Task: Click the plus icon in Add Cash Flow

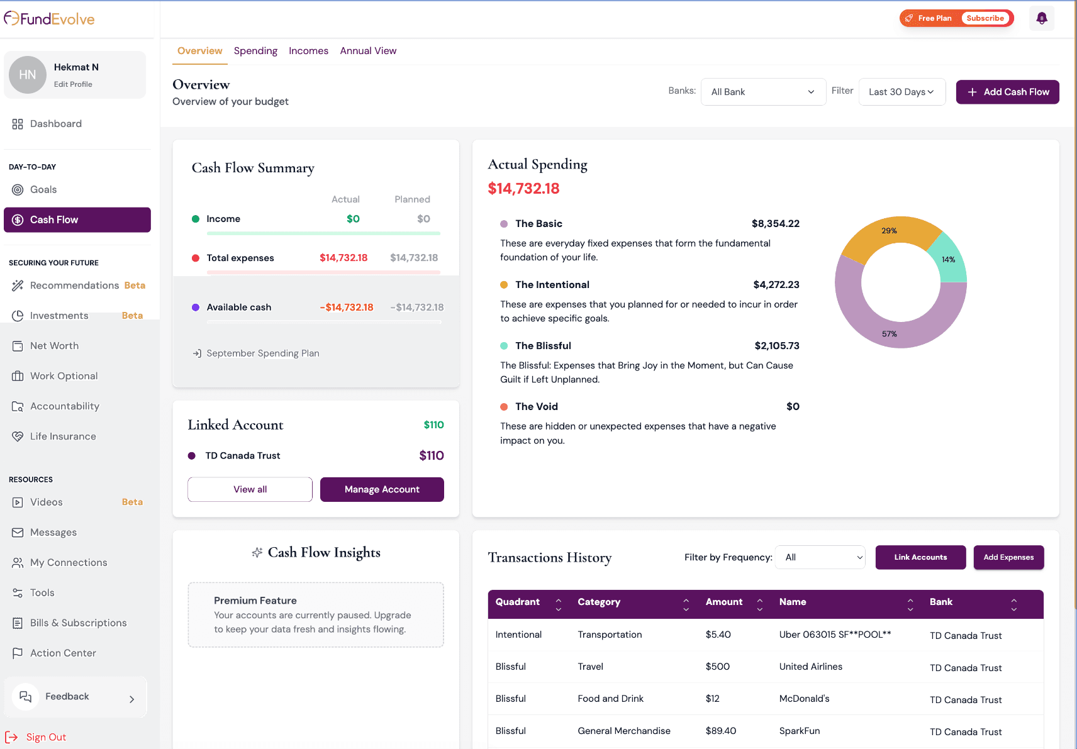Action: (972, 92)
